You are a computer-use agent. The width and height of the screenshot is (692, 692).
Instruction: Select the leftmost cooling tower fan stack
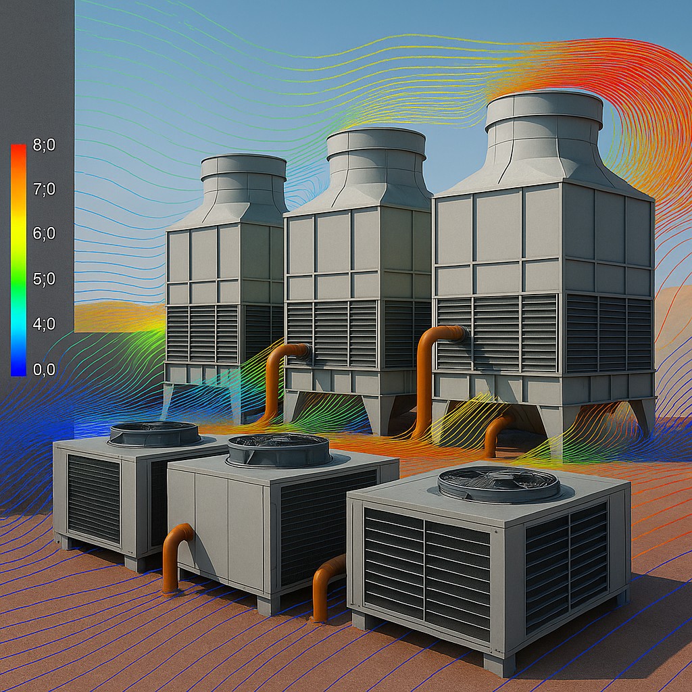[243, 177]
